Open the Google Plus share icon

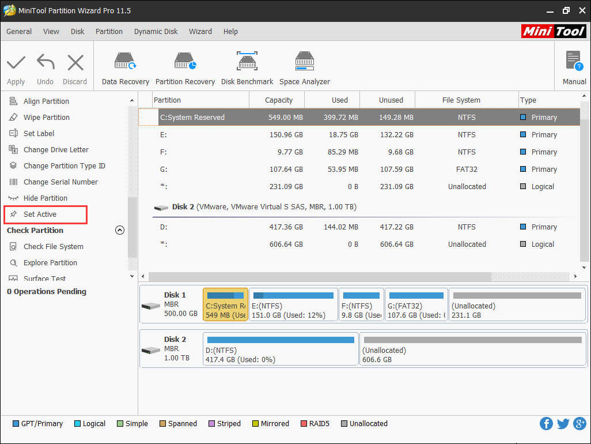[579, 424]
